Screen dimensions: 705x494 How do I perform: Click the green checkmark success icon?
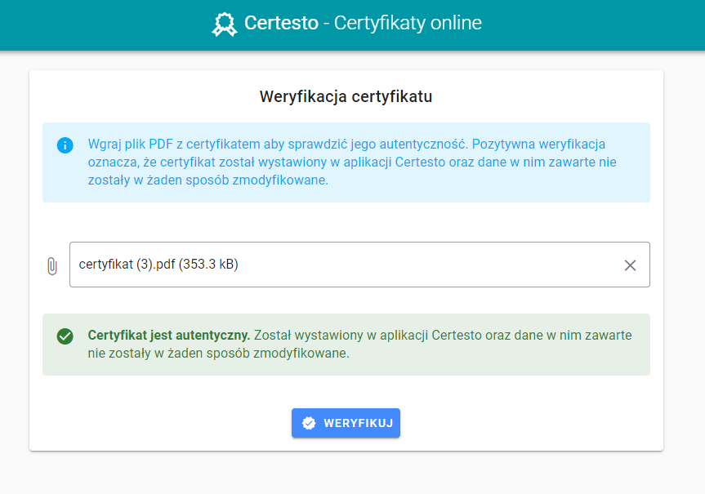pyautogui.click(x=65, y=336)
